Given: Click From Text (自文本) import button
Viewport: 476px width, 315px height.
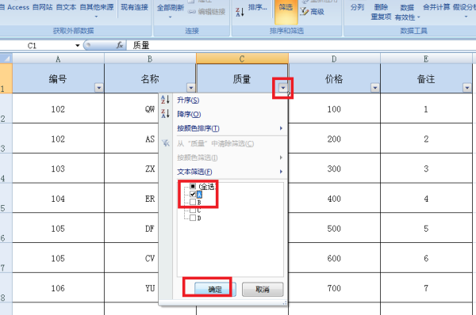Looking at the screenshot, I should tap(66, 7).
